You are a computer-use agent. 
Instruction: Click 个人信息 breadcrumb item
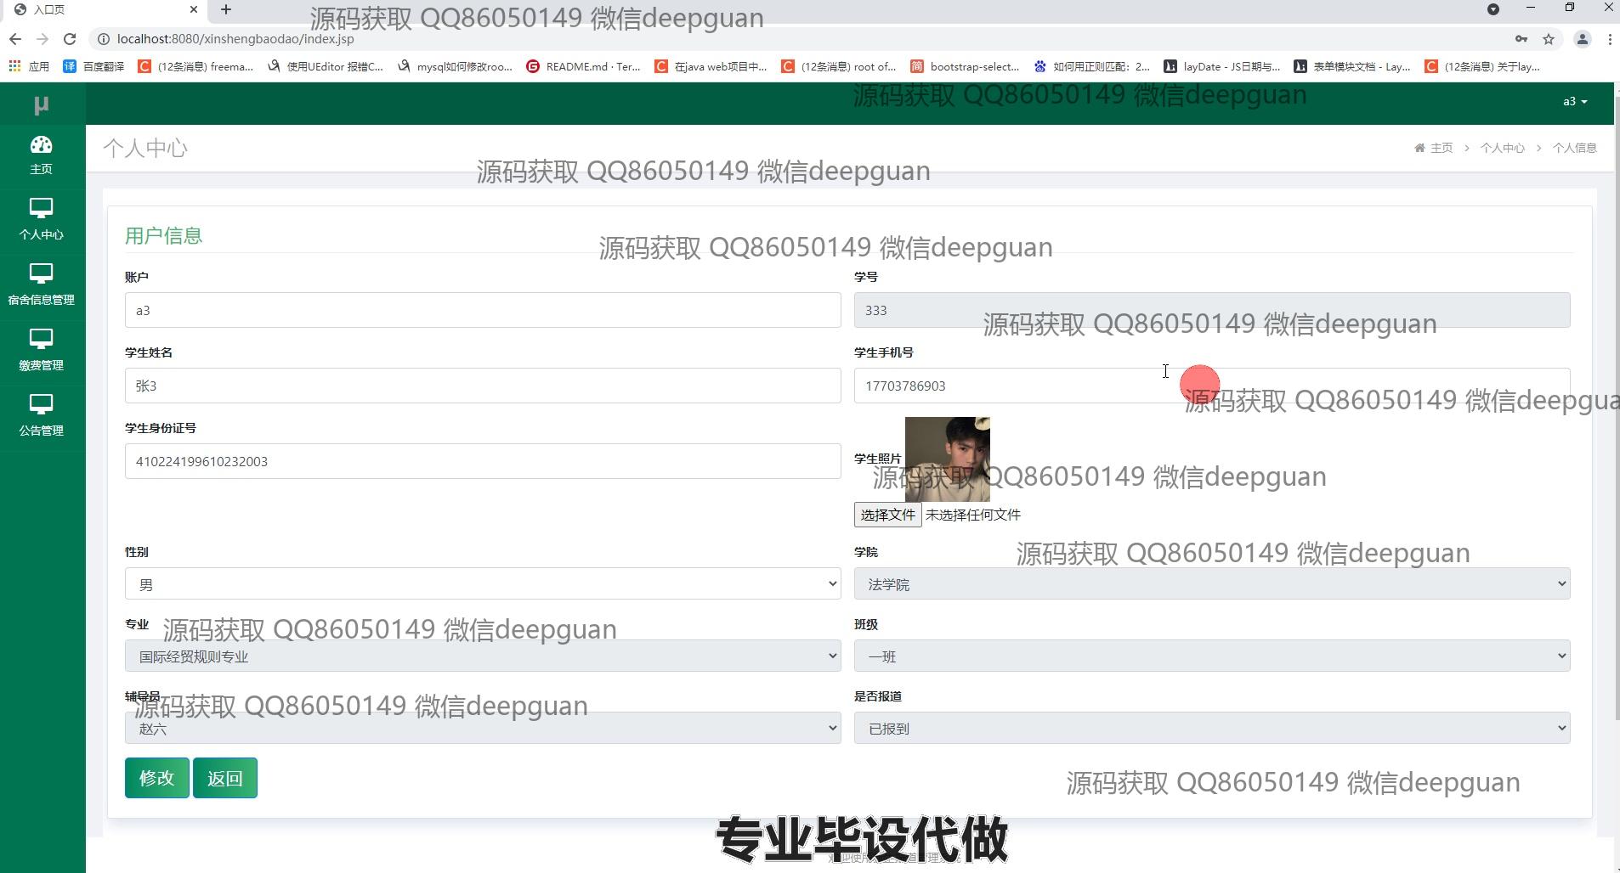1574,148
